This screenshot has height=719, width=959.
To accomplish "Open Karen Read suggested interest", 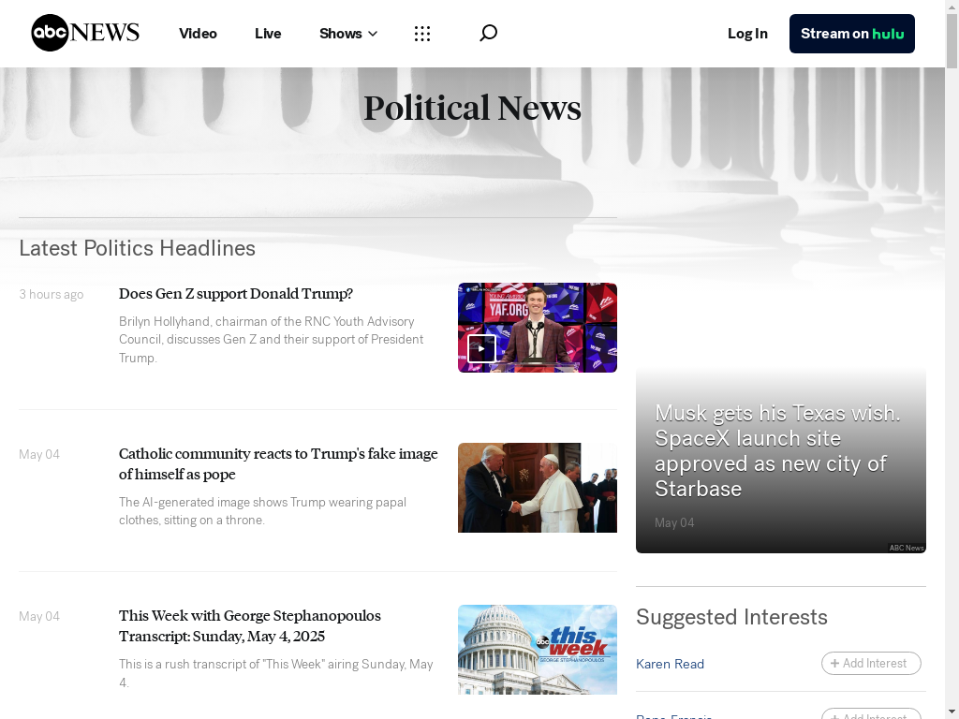I will pyautogui.click(x=671, y=664).
